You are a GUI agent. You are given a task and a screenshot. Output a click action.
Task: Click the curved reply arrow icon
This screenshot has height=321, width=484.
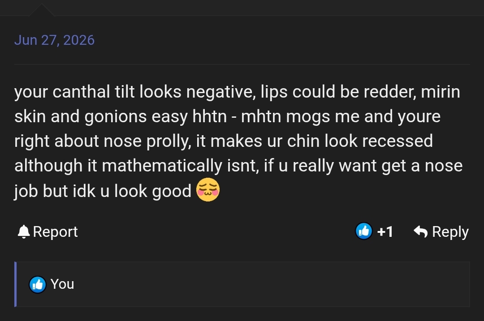point(421,231)
